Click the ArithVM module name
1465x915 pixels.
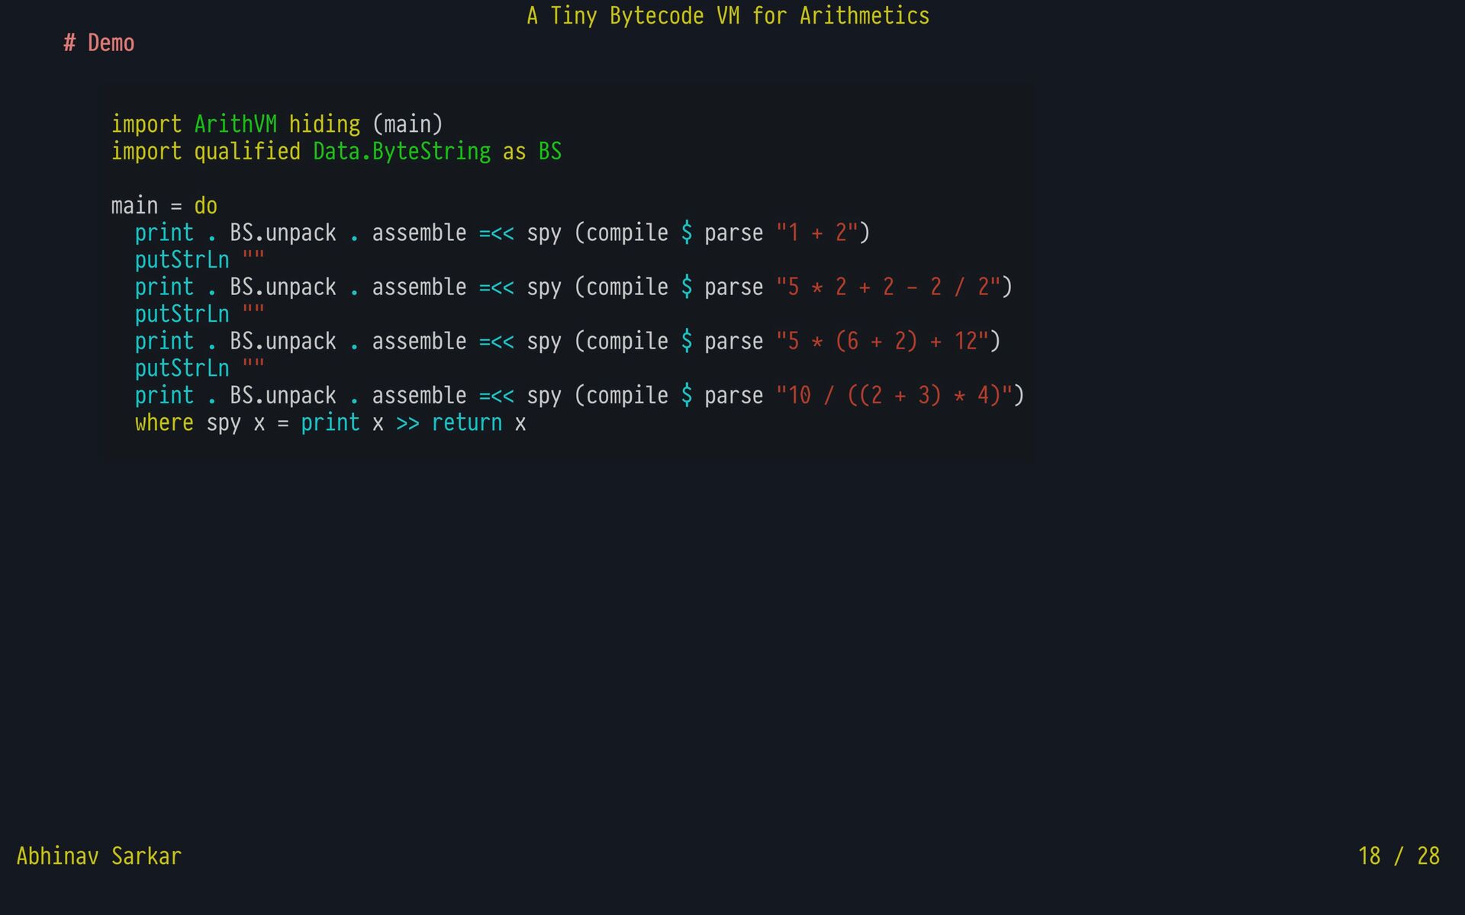[x=235, y=124]
